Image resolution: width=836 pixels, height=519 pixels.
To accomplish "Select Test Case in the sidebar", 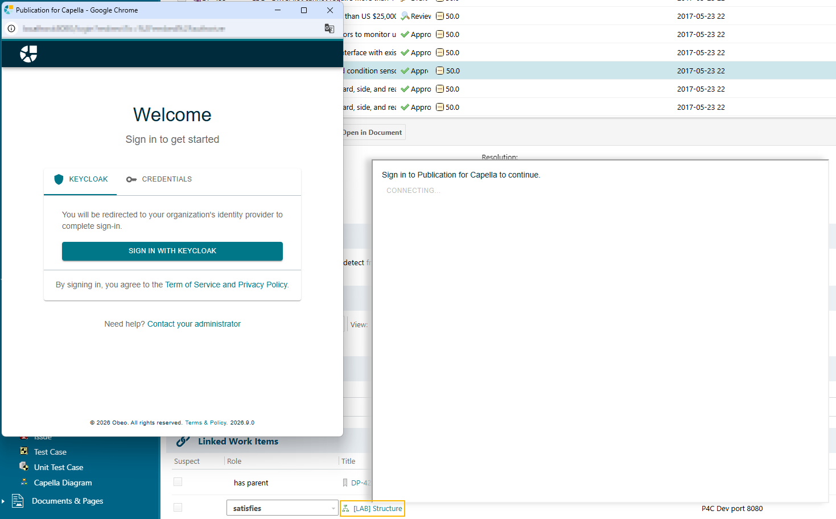I will (50, 452).
